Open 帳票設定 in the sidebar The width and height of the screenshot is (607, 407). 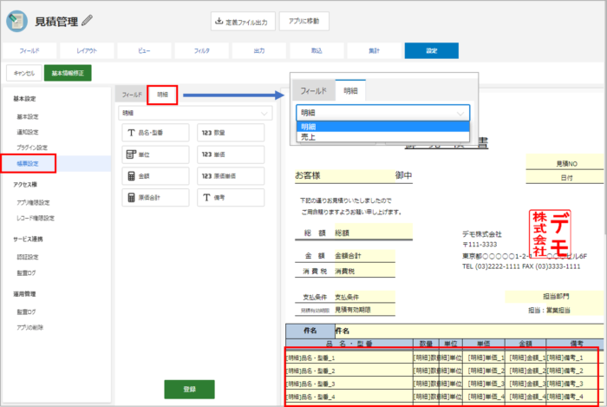29,163
